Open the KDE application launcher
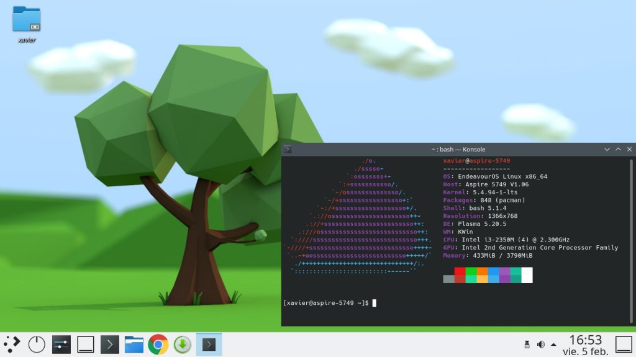Viewport: 636px width, 357px height. [12, 343]
